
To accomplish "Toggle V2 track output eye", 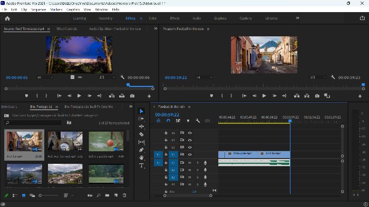I will 190,147.
